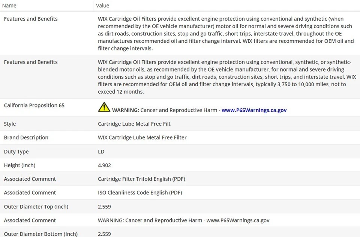Select the 4.902 height value
This screenshot has height=237, width=360.
[104, 165]
